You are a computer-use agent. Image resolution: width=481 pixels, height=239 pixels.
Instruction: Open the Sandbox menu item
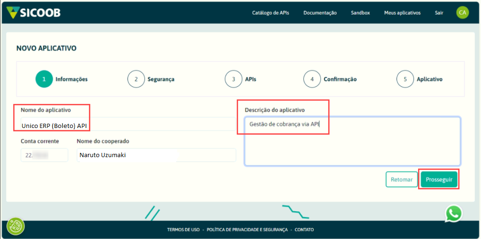point(360,13)
